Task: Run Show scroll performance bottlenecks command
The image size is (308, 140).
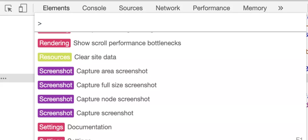Action: (x=127, y=43)
